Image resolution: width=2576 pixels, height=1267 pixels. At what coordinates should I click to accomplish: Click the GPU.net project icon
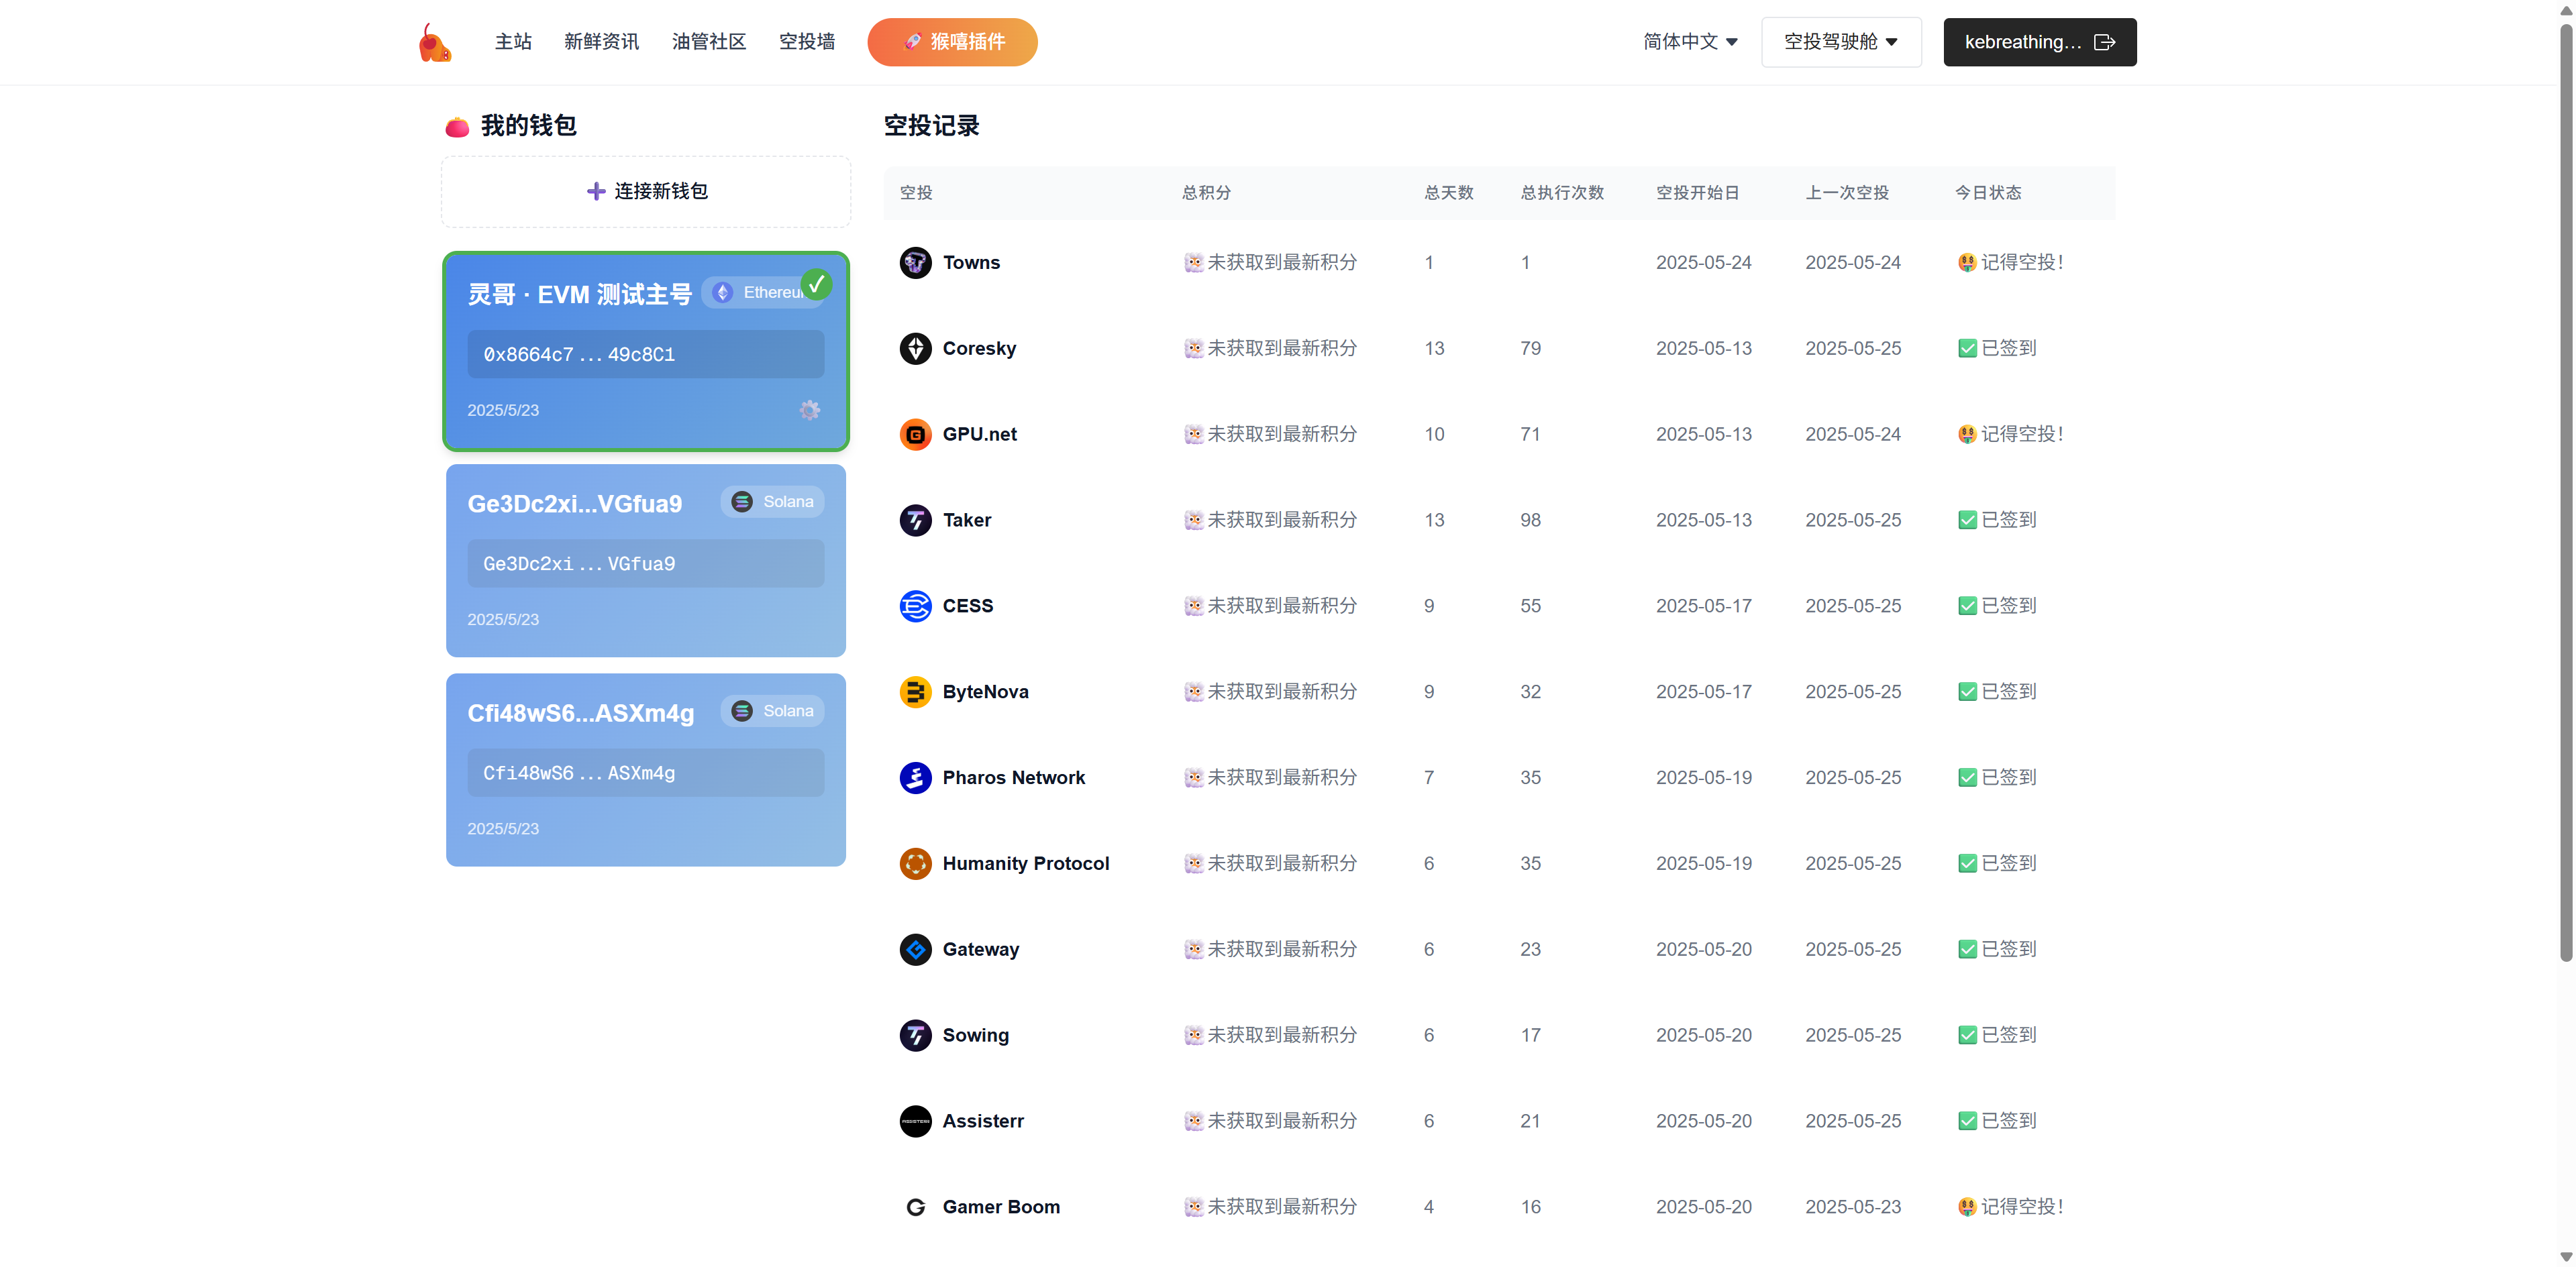coord(915,435)
